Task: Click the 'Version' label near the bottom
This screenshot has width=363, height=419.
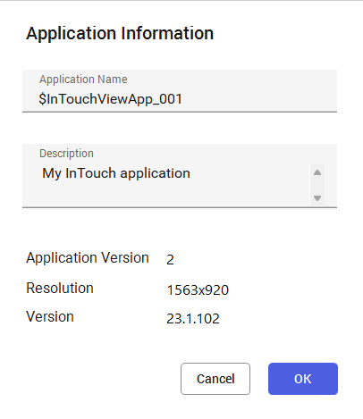Action: pyautogui.click(x=50, y=316)
